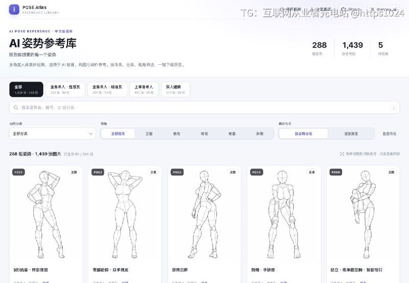Viewport: 409px width, 283px height.
Task: Click the P002 card title text
Action: [110, 270]
